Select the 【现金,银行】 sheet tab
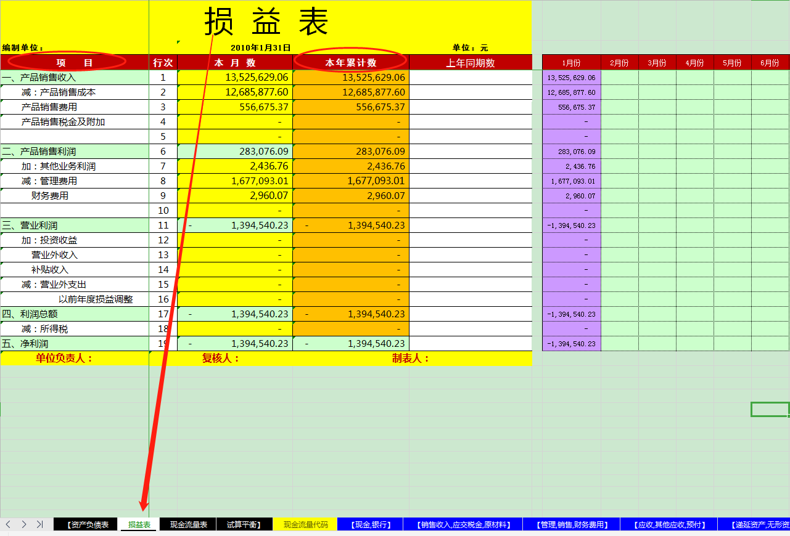790x536 pixels. 370,524
